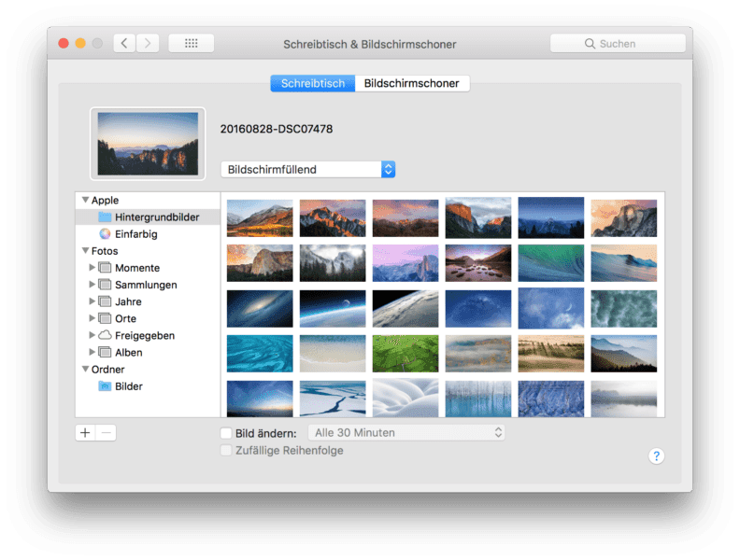Click the 'Schreibtisch & Bildschirmschoner' window title
This screenshot has height=560, width=740.
pos(369,44)
